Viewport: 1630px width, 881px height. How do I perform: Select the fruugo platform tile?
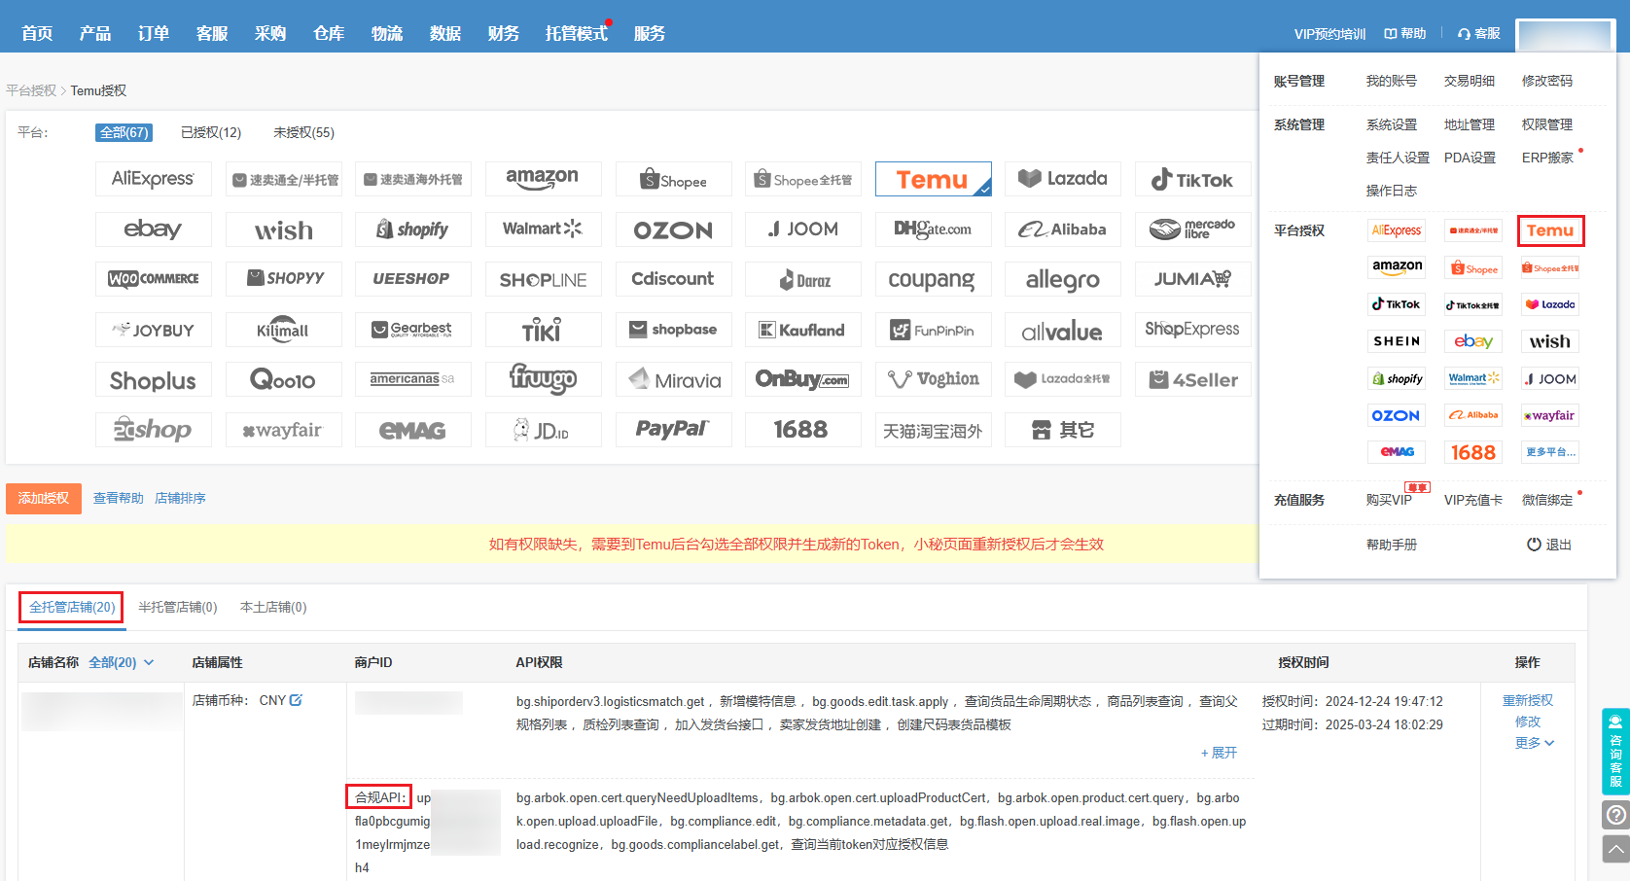coord(543,379)
